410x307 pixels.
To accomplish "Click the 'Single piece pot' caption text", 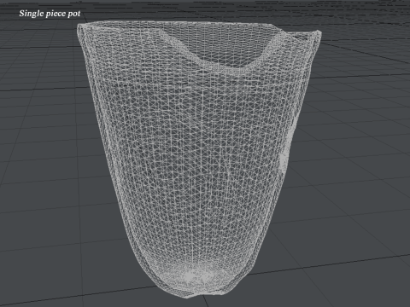I will [50, 14].
